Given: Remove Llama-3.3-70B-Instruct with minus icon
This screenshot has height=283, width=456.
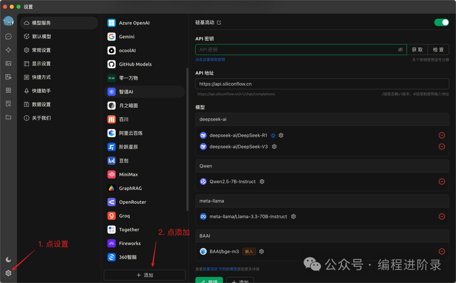Looking at the screenshot, I should coord(442,216).
